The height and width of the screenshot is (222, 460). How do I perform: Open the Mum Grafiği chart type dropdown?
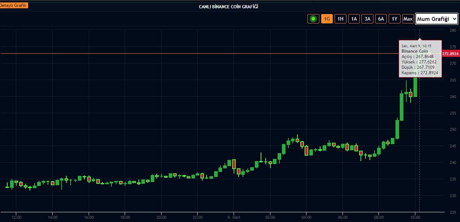point(437,19)
